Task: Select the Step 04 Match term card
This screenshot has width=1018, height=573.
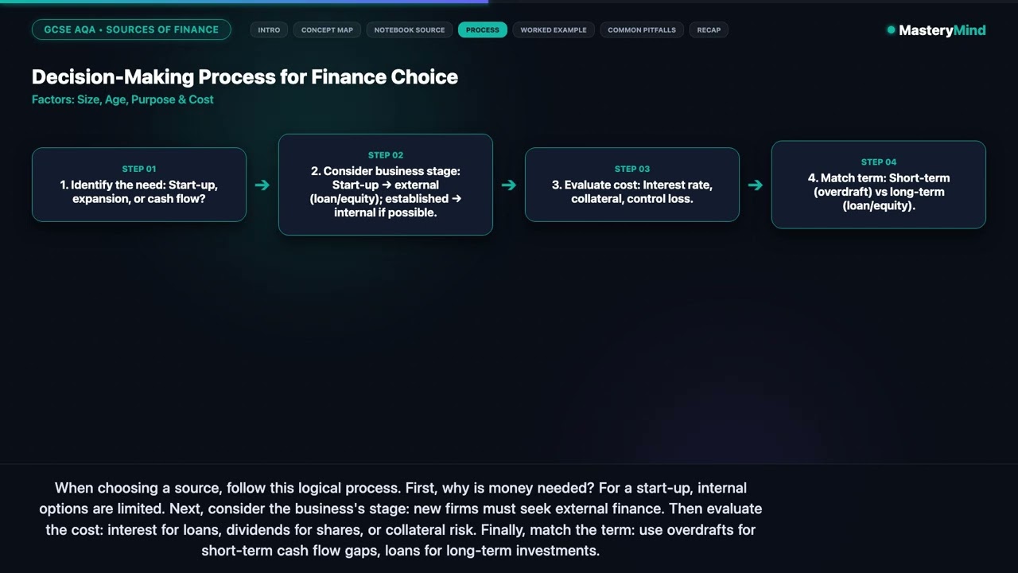Action: (x=879, y=185)
